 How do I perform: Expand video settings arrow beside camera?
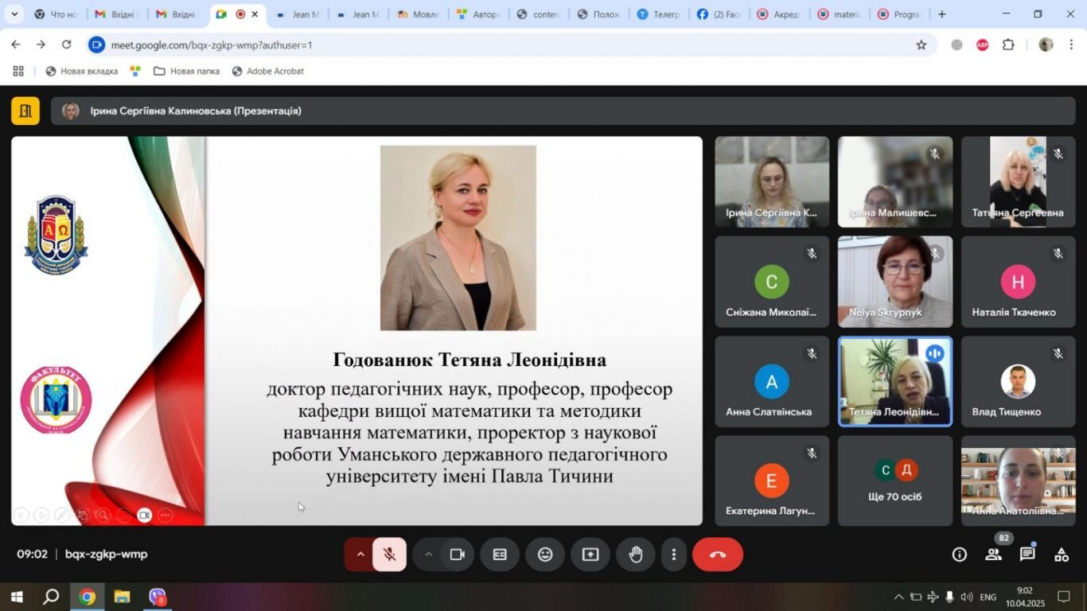(428, 555)
